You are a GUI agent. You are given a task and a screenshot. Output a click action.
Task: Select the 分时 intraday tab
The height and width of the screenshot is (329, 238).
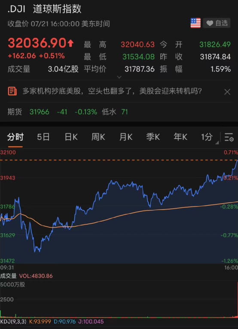pos(15,137)
